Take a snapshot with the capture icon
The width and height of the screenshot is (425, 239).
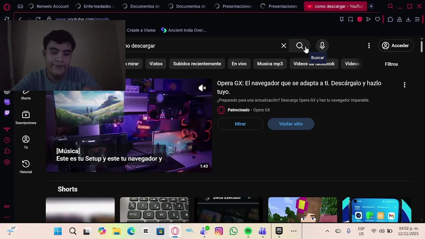351,19
